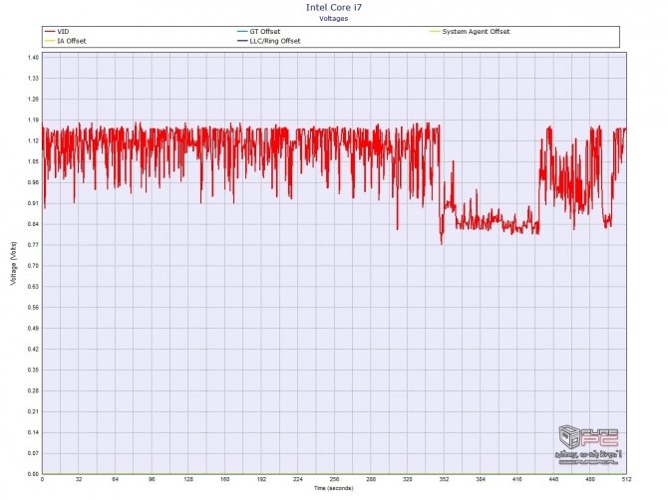The width and height of the screenshot is (668, 500).
Task: Click the Intel Core i7 chart title
Action: pyautogui.click(x=334, y=7)
